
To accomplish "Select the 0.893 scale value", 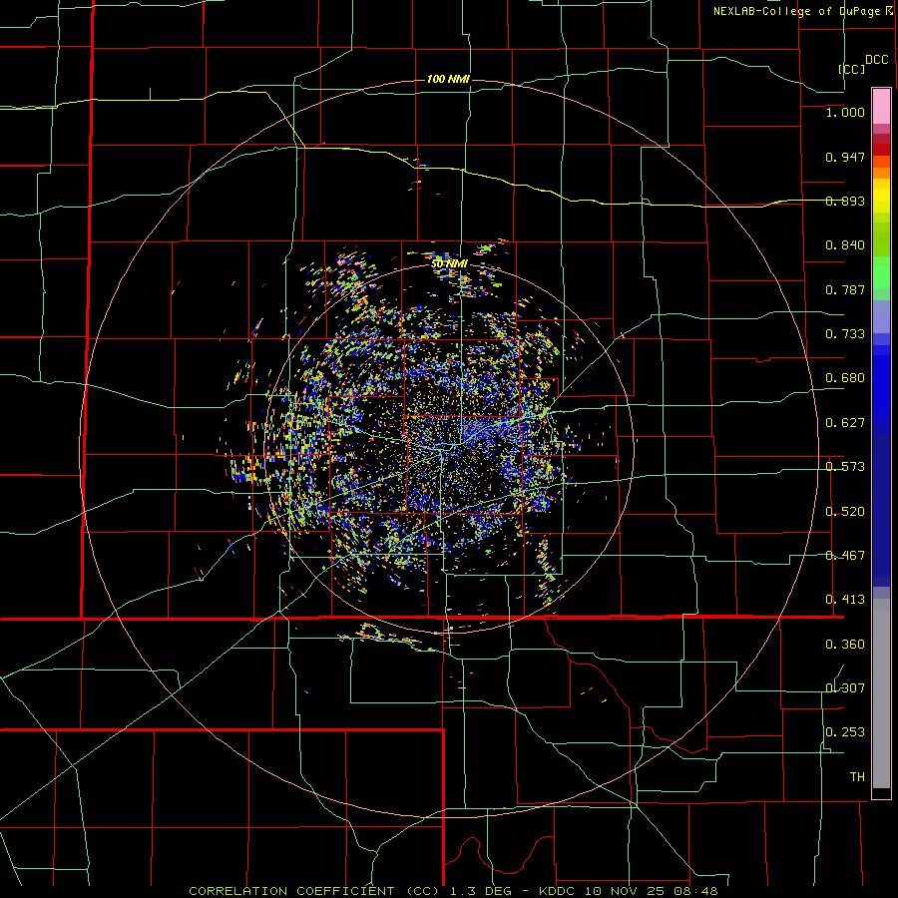I will pos(845,201).
